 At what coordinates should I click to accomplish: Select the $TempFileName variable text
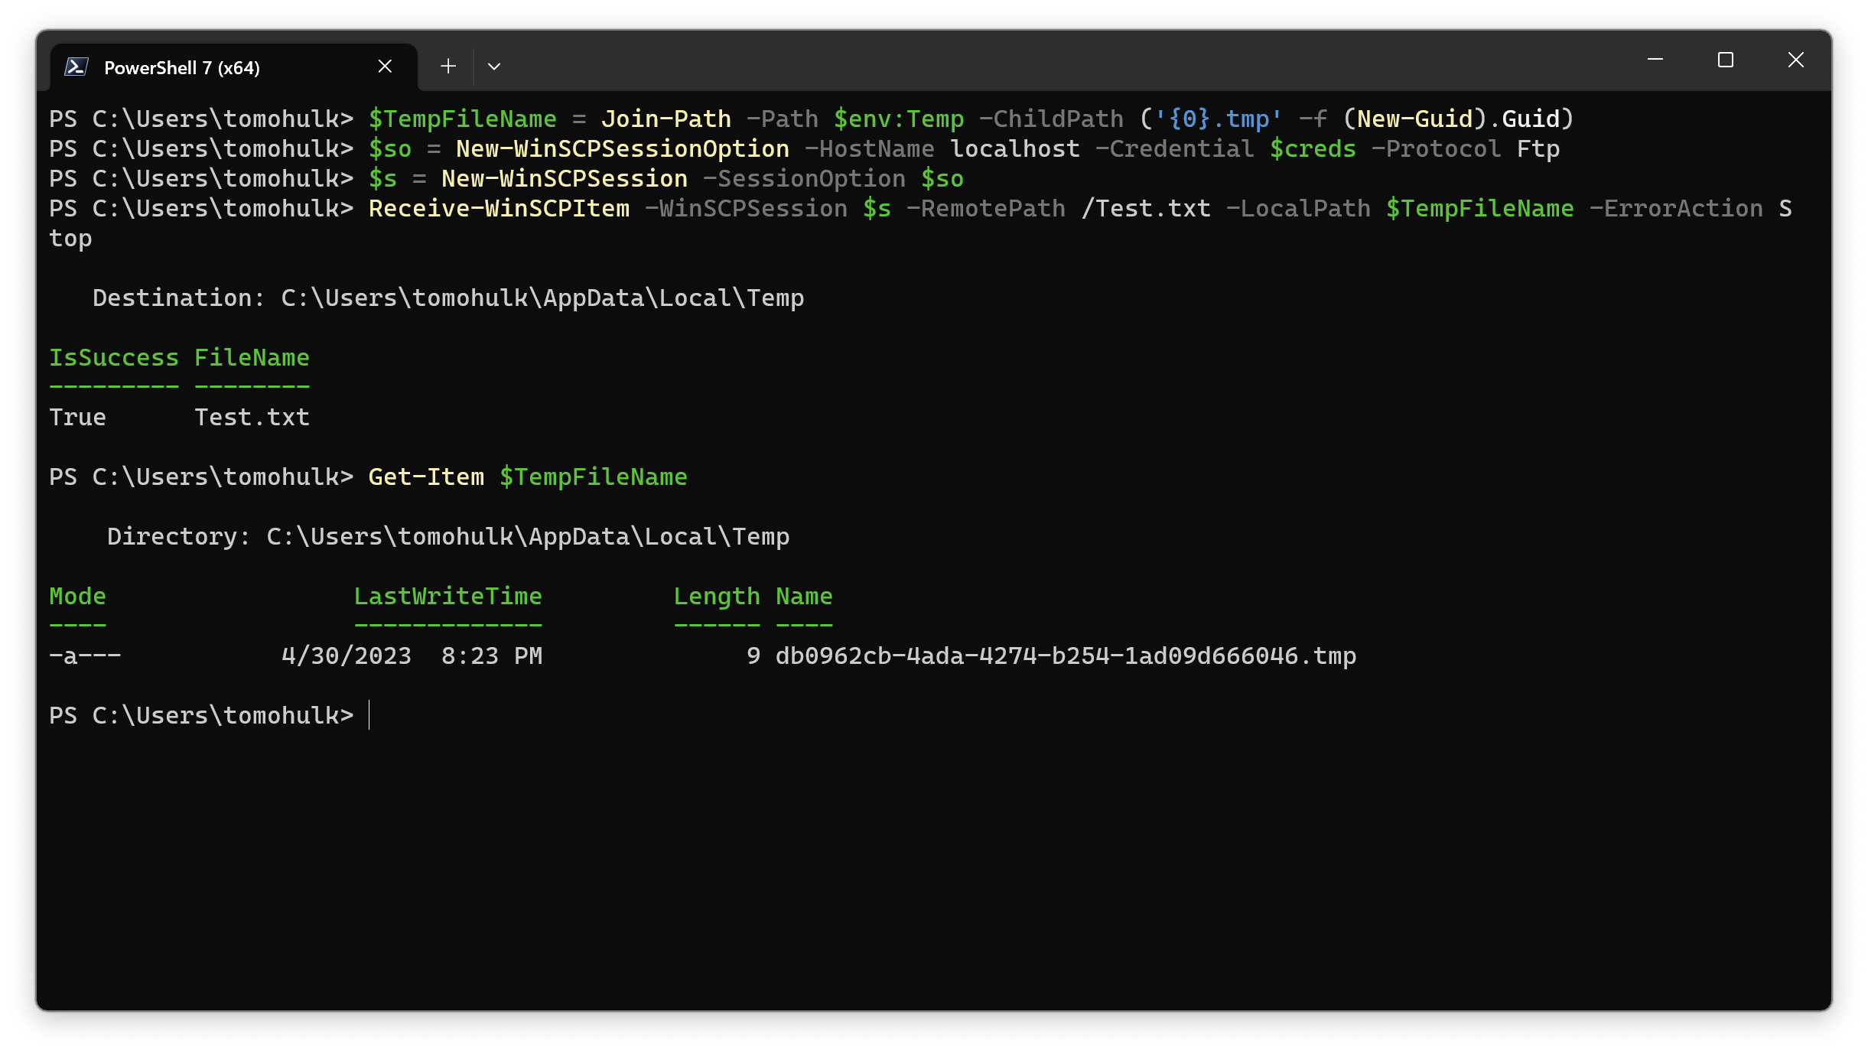click(x=463, y=119)
